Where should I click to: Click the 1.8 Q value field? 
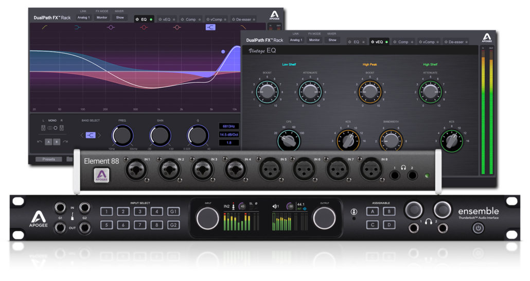pyautogui.click(x=229, y=143)
